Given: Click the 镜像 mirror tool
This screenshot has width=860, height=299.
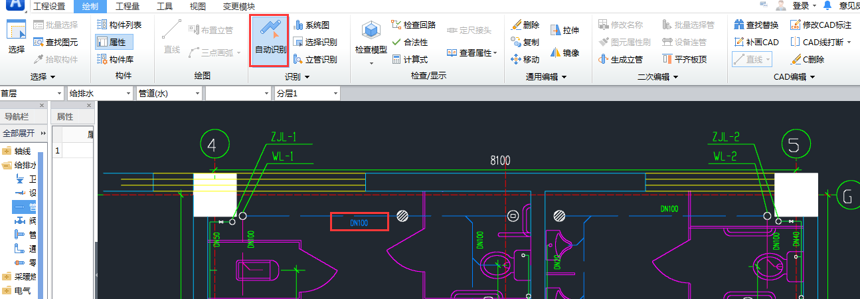Looking at the screenshot, I should pos(564,53).
